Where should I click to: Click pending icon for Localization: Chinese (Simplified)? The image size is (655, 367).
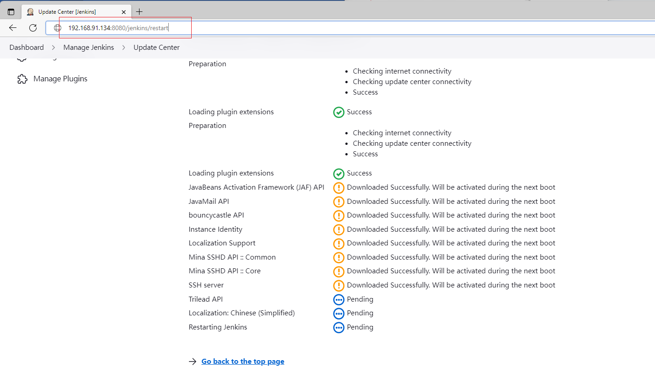pos(338,313)
